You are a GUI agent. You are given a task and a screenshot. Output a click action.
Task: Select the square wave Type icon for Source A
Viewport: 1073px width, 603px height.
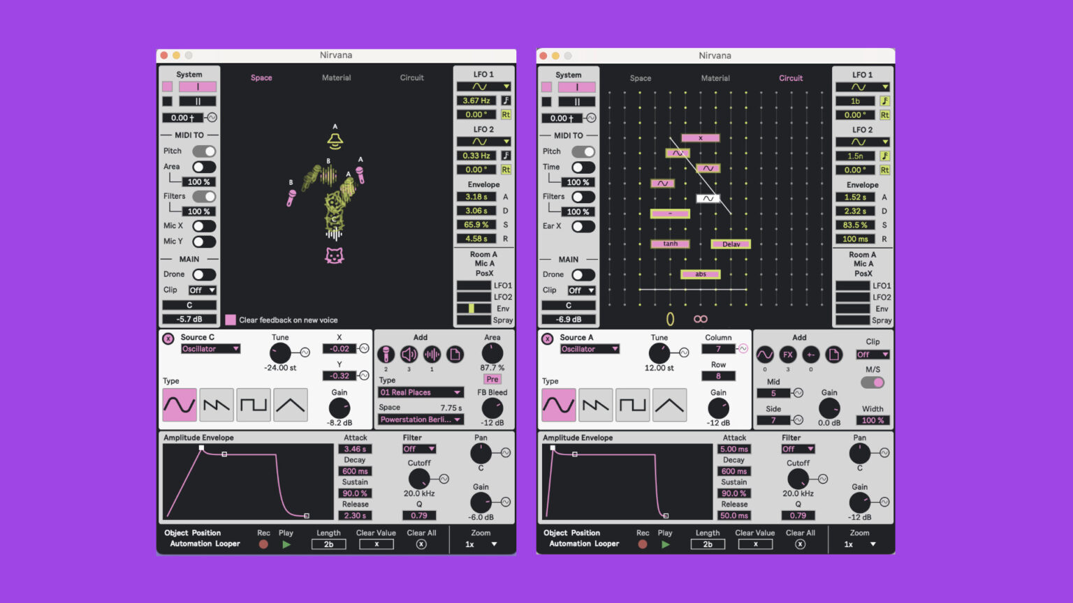[x=632, y=404]
